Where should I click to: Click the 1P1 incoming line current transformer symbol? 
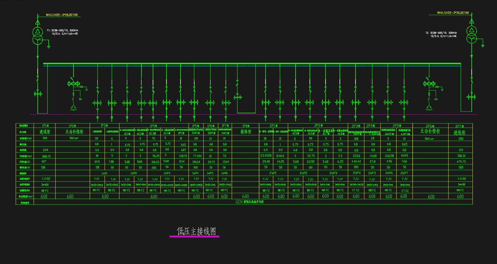click(38, 94)
